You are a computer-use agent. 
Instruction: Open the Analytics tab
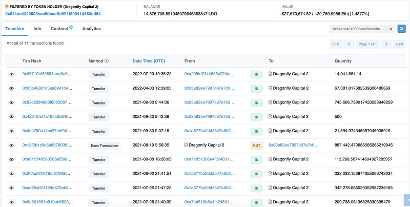pos(92,29)
